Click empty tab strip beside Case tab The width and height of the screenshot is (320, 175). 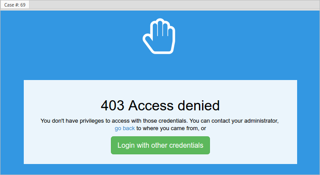point(173,4)
